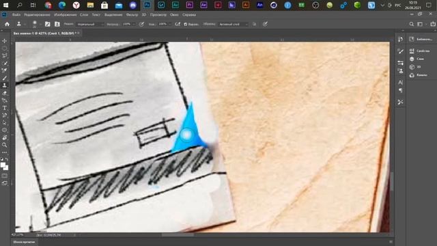This screenshot has height=246, width=437.
Task: Open the blending mode dropdown
Action: click(89, 25)
